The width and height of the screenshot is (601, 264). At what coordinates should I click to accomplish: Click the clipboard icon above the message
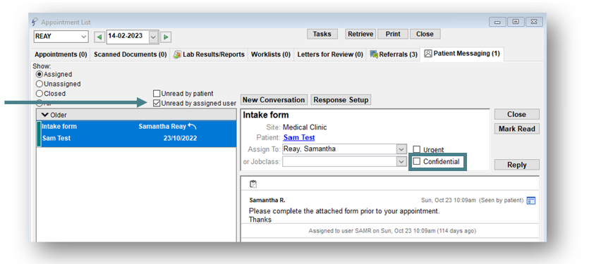253,184
